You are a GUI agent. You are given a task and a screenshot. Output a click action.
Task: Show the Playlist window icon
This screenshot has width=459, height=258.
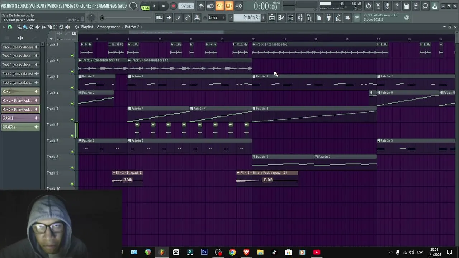(x=272, y=18)
